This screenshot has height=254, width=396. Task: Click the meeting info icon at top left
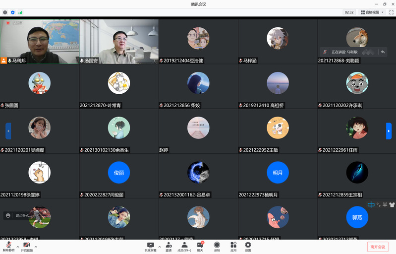tap(5, 12)
